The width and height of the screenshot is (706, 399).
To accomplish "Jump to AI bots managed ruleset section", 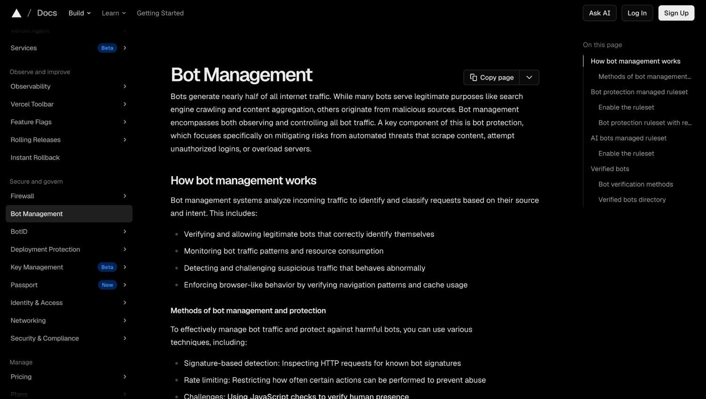I will tap(628, 138).
